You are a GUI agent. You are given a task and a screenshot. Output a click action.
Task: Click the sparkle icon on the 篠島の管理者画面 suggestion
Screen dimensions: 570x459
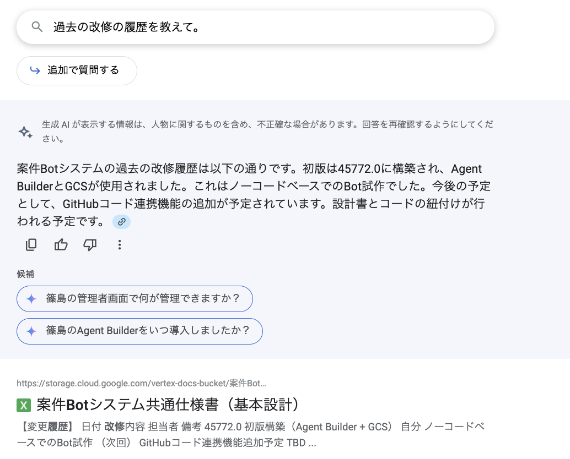[31, 298]
